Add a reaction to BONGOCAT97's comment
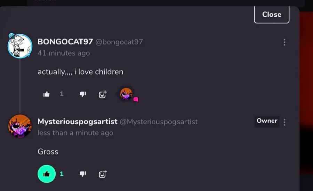Screen dimensions: 313x191 [x=103, y=94]
